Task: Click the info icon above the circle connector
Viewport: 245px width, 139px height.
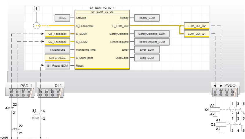Action: point(37,9)
